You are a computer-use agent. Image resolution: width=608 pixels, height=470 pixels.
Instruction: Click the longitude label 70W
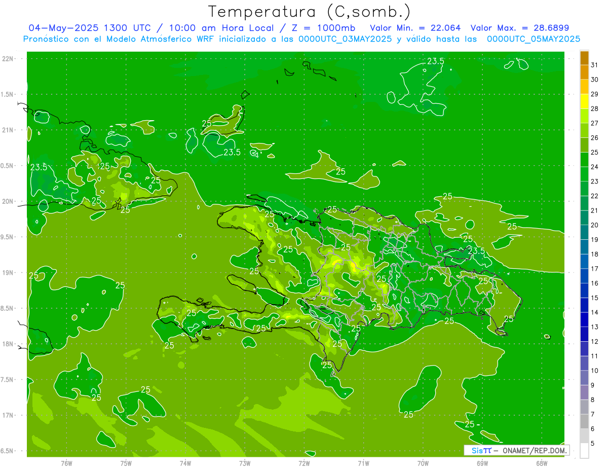423,463
